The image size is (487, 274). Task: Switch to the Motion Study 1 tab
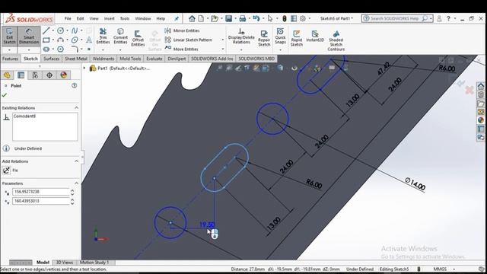[x=94, y=263]
